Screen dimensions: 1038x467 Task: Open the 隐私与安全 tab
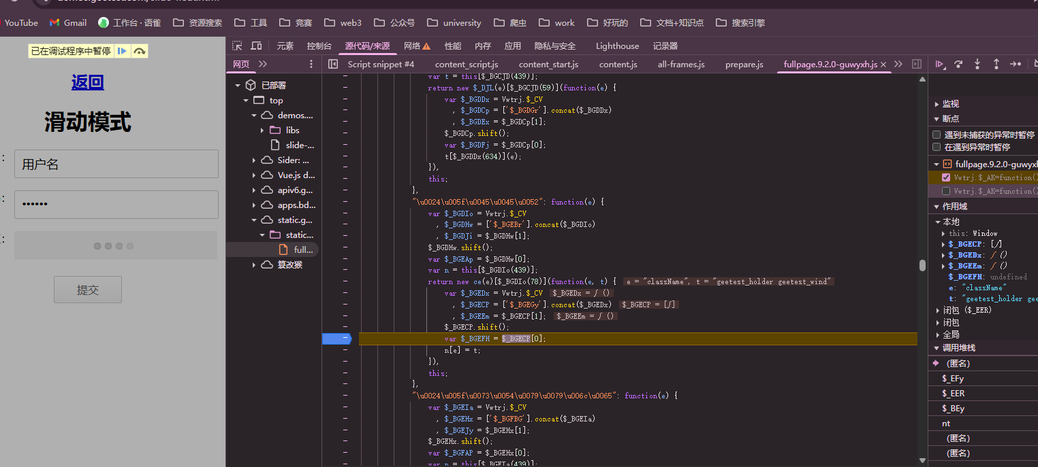pos(554,46)
